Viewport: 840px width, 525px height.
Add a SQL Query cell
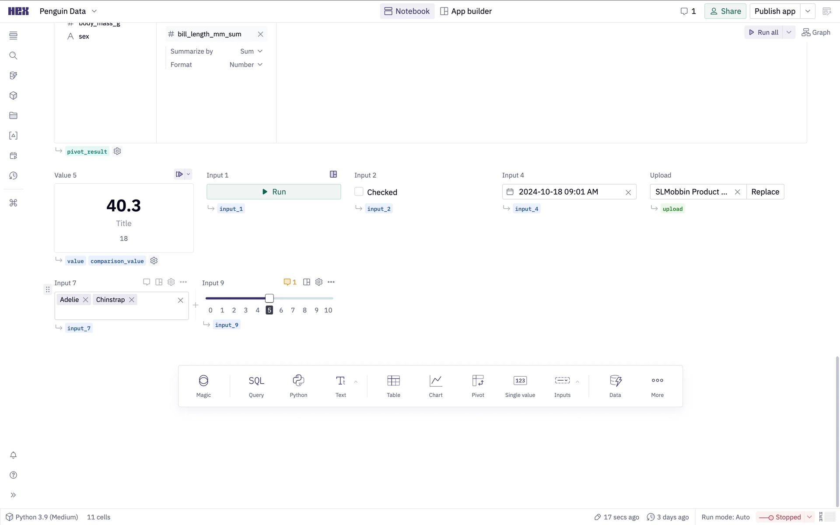point(256,386)
